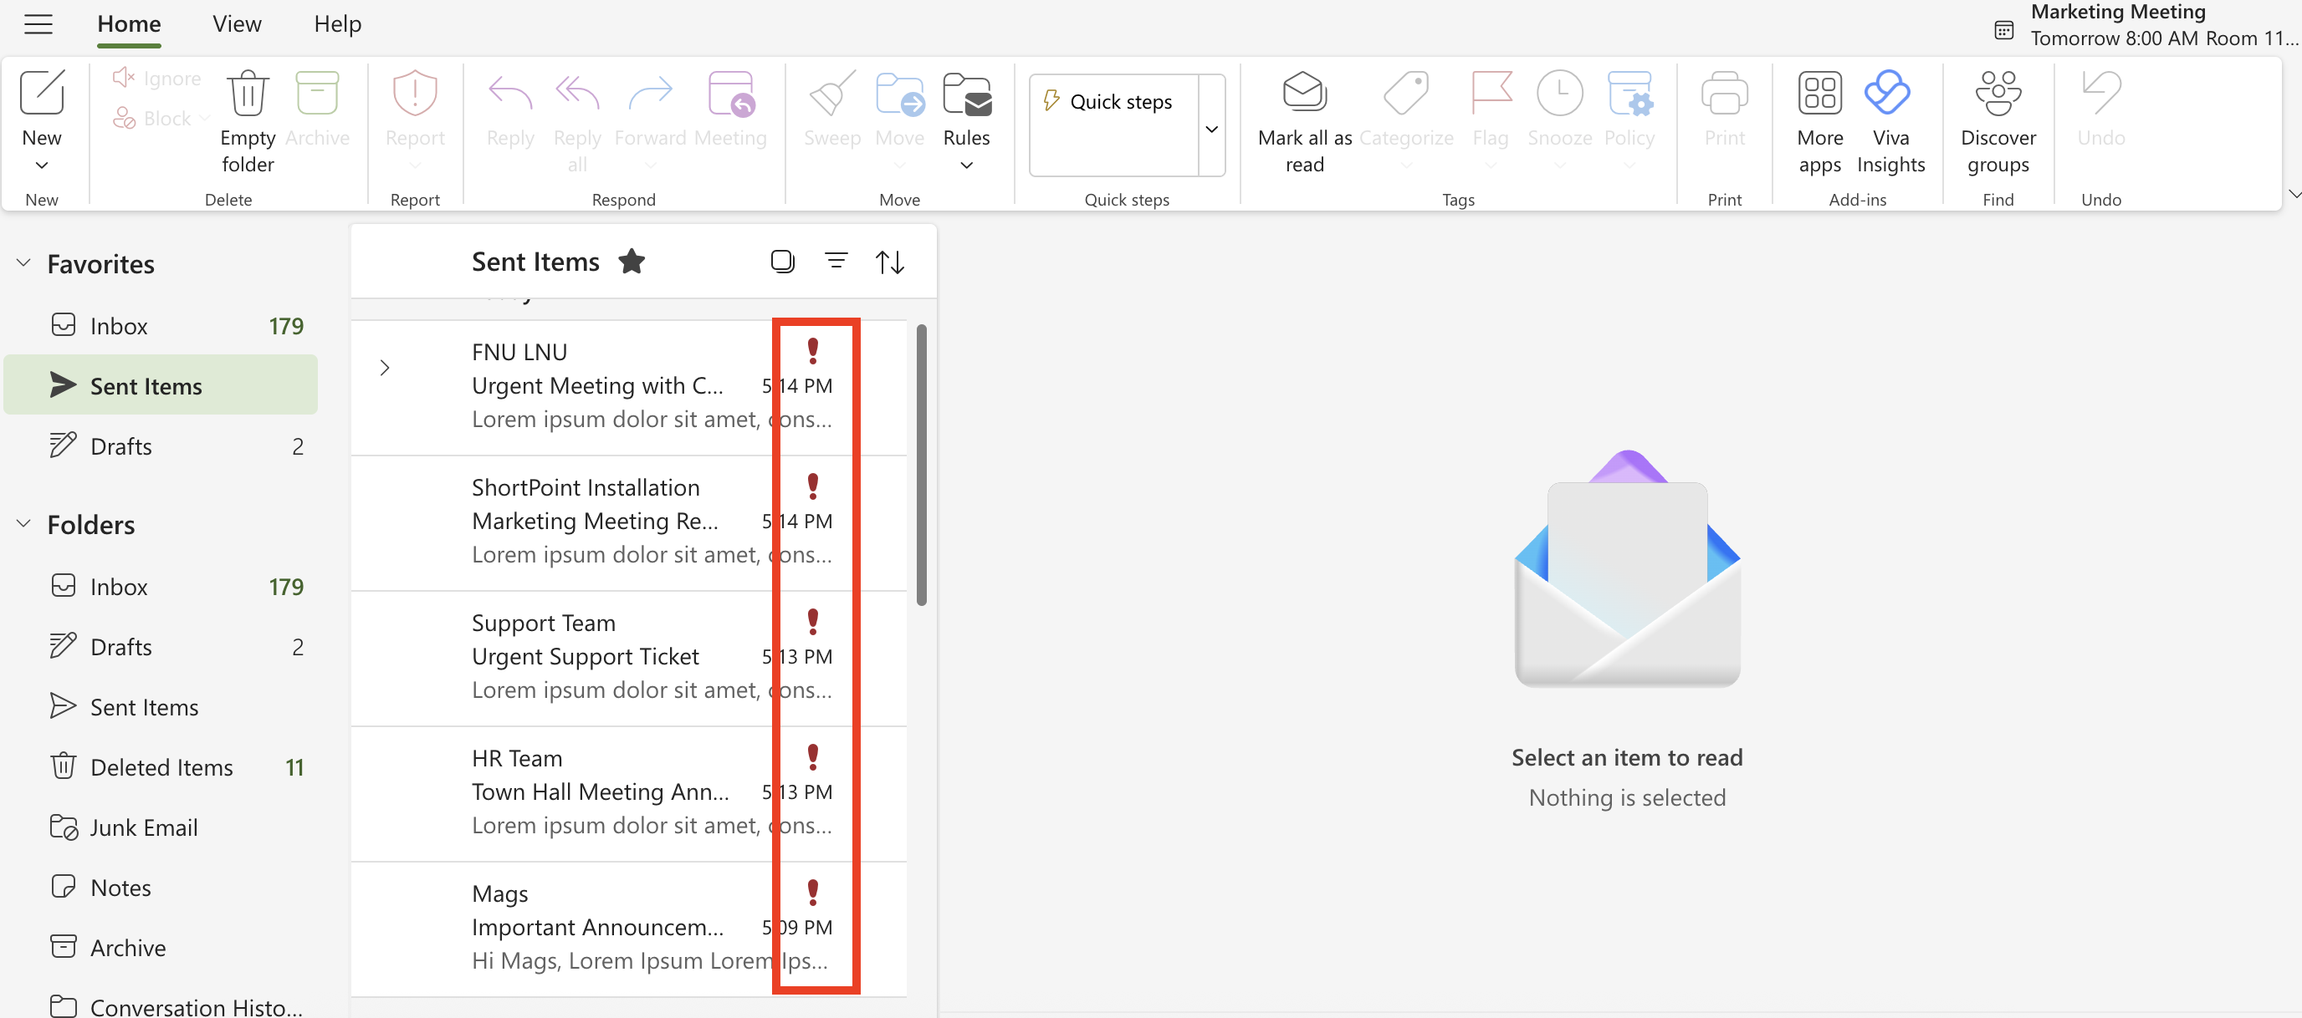This screenshot has height=1018, width=2302.
Task: Switch to the View tab
Action: click(237, 24)
